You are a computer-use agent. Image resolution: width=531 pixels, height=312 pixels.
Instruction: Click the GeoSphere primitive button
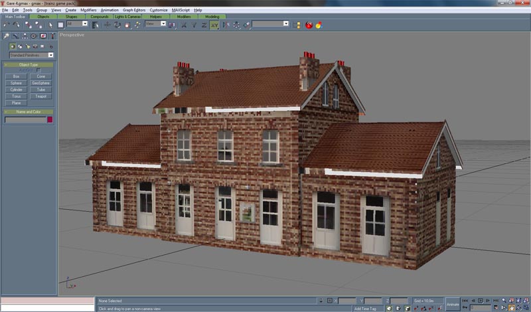click(x=41, y=83)
